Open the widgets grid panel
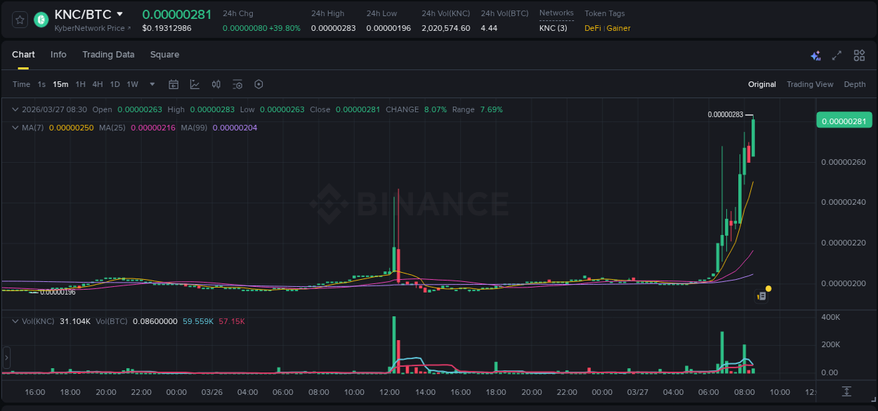This screenshot has width=878, height=411. [x=859, y=55]
